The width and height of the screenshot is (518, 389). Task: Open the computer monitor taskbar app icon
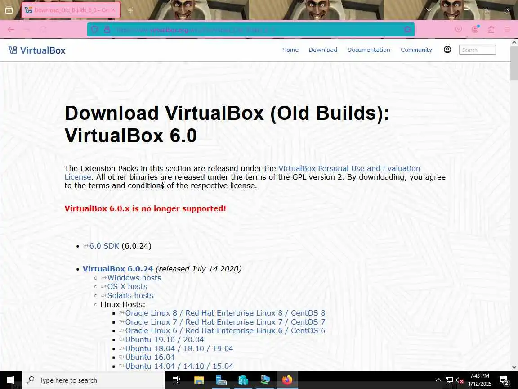265,380
